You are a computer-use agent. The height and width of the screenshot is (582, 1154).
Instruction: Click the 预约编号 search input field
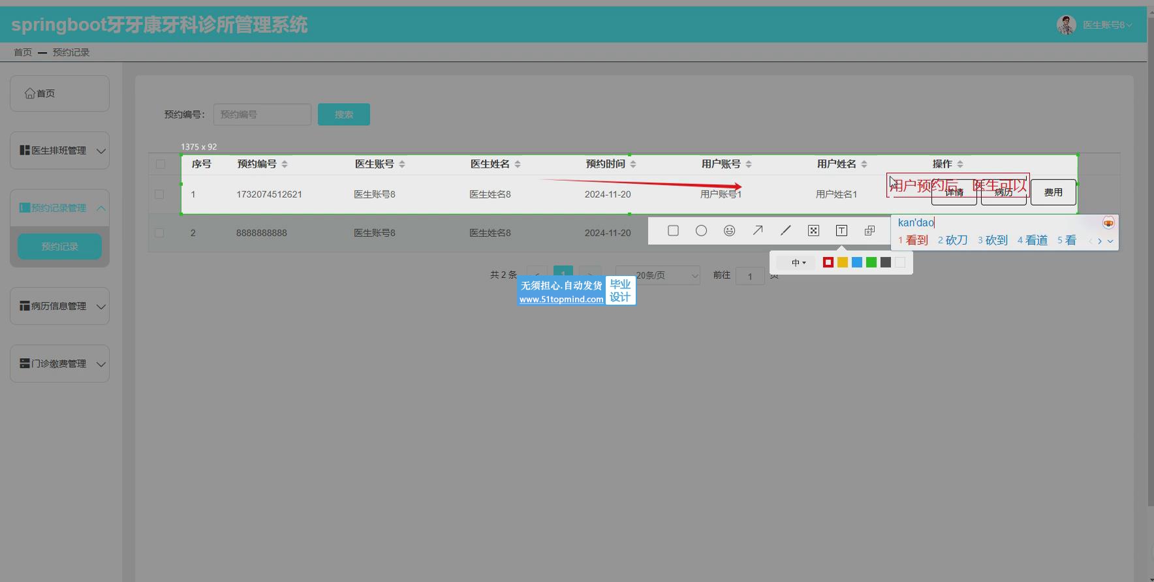click(262, 114)
